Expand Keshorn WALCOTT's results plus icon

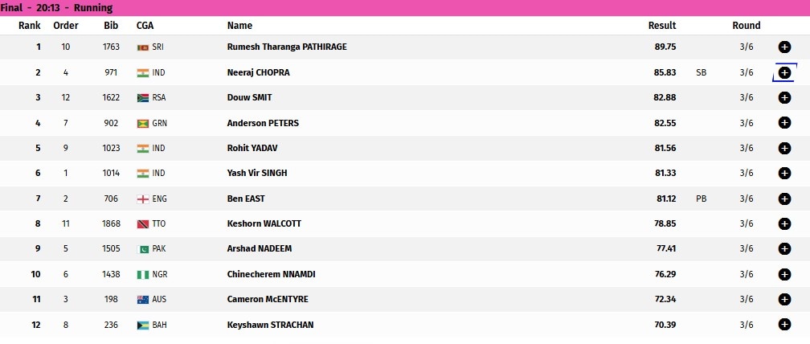(784, 223)
